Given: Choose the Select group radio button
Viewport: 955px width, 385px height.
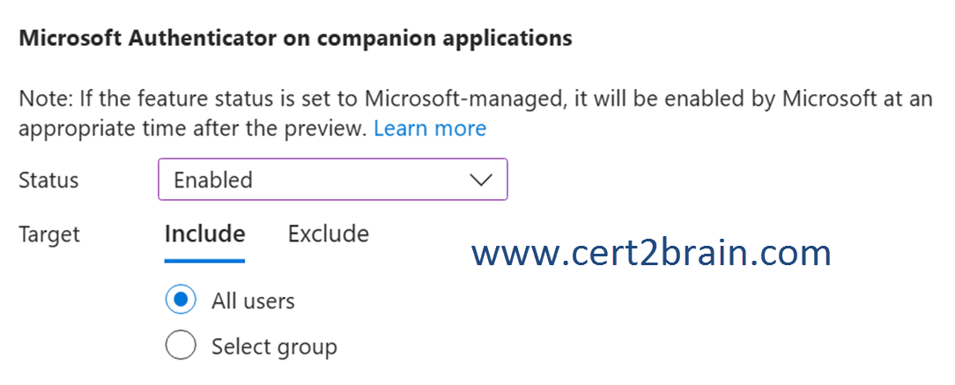Looking at the screenshot, I should 181,346.
